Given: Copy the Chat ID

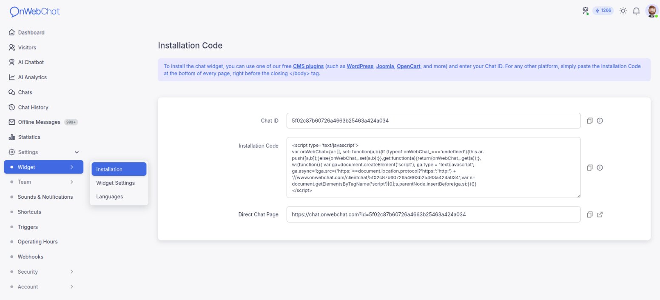Looking at the screenshot, I should click(x=589, y=120).
